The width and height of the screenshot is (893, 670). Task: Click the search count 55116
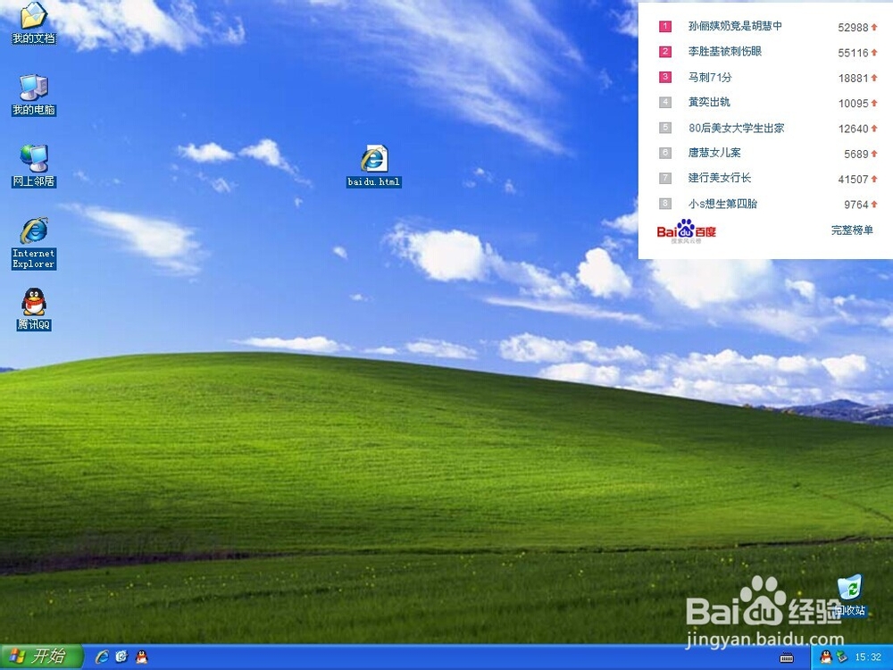tap(853, 53)
